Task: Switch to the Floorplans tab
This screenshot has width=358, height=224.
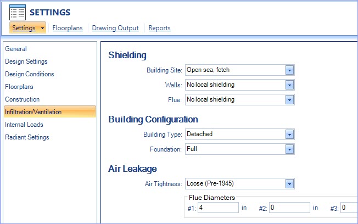Action: 68,28
